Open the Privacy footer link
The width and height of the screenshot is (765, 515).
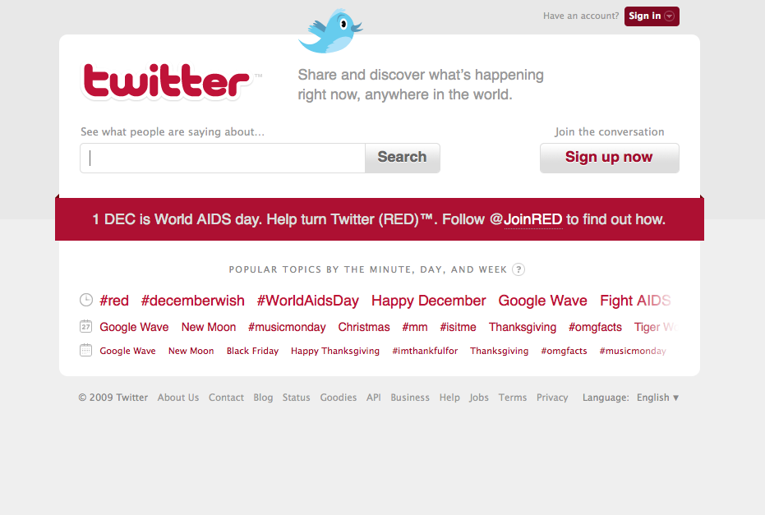[552, 398]
